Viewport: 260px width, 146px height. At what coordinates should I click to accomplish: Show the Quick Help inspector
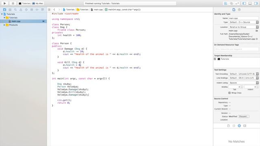click(239, 10)
